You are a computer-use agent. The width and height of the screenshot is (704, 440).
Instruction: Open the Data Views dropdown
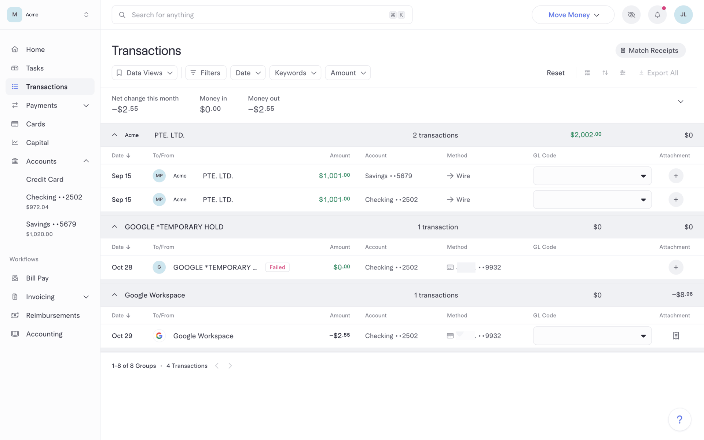point(144,73)
